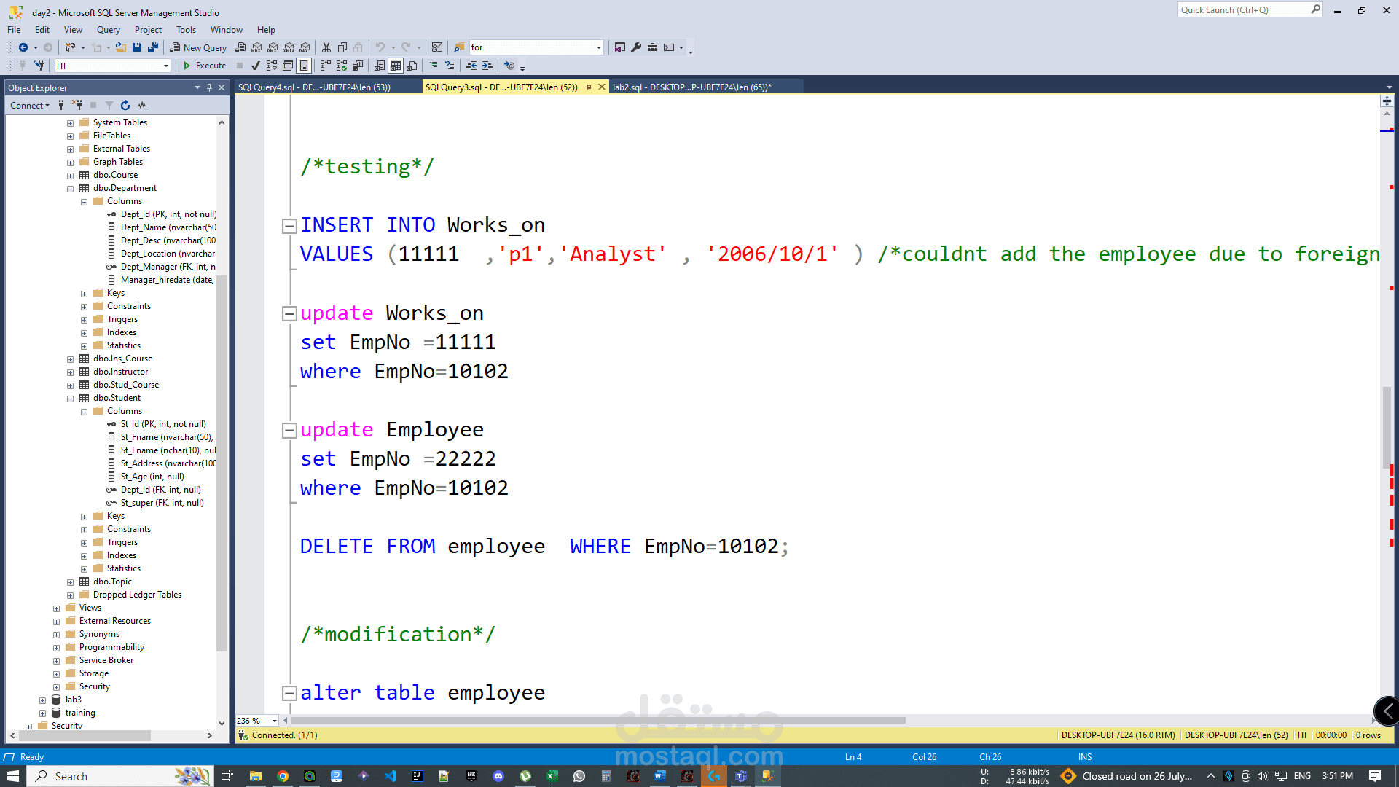
Task: Switch to the lab2.sql tab
Action: click(691, 87)
